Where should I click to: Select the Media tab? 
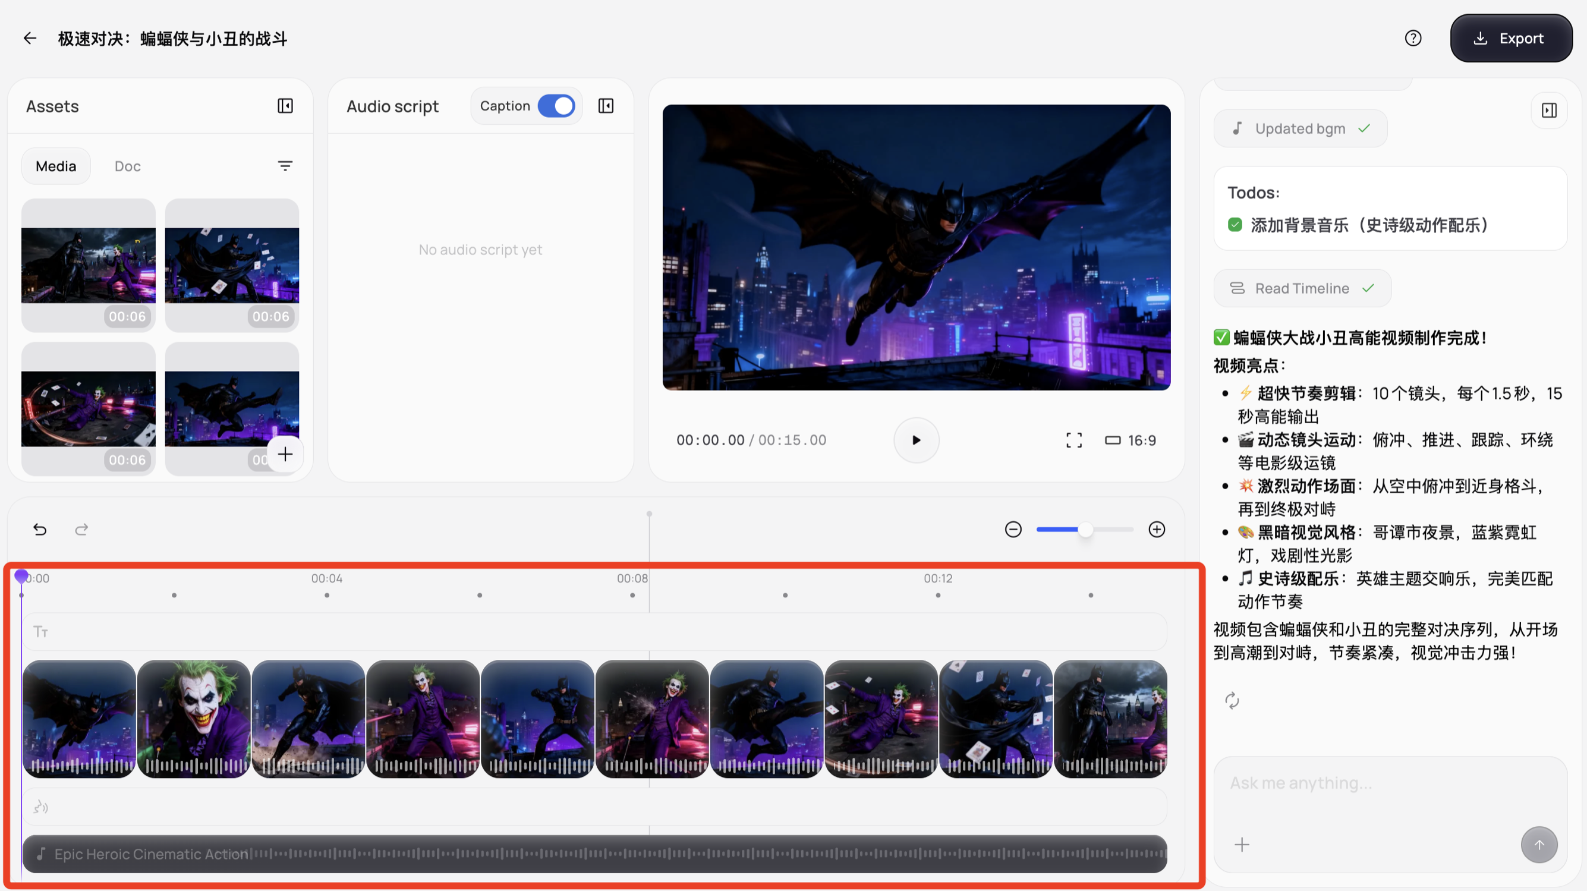tap(55, 166)
